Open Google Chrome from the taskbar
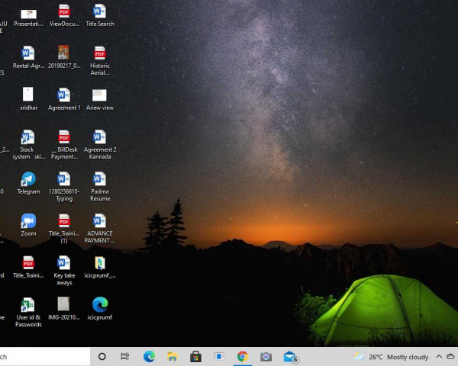This screenshot has height=366, width=458. click(243, 356)
